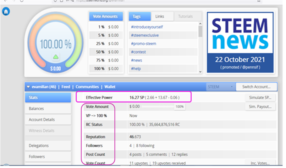
Task: Open the #news tag
Action: pyautogui.click(x=136, y=60)
